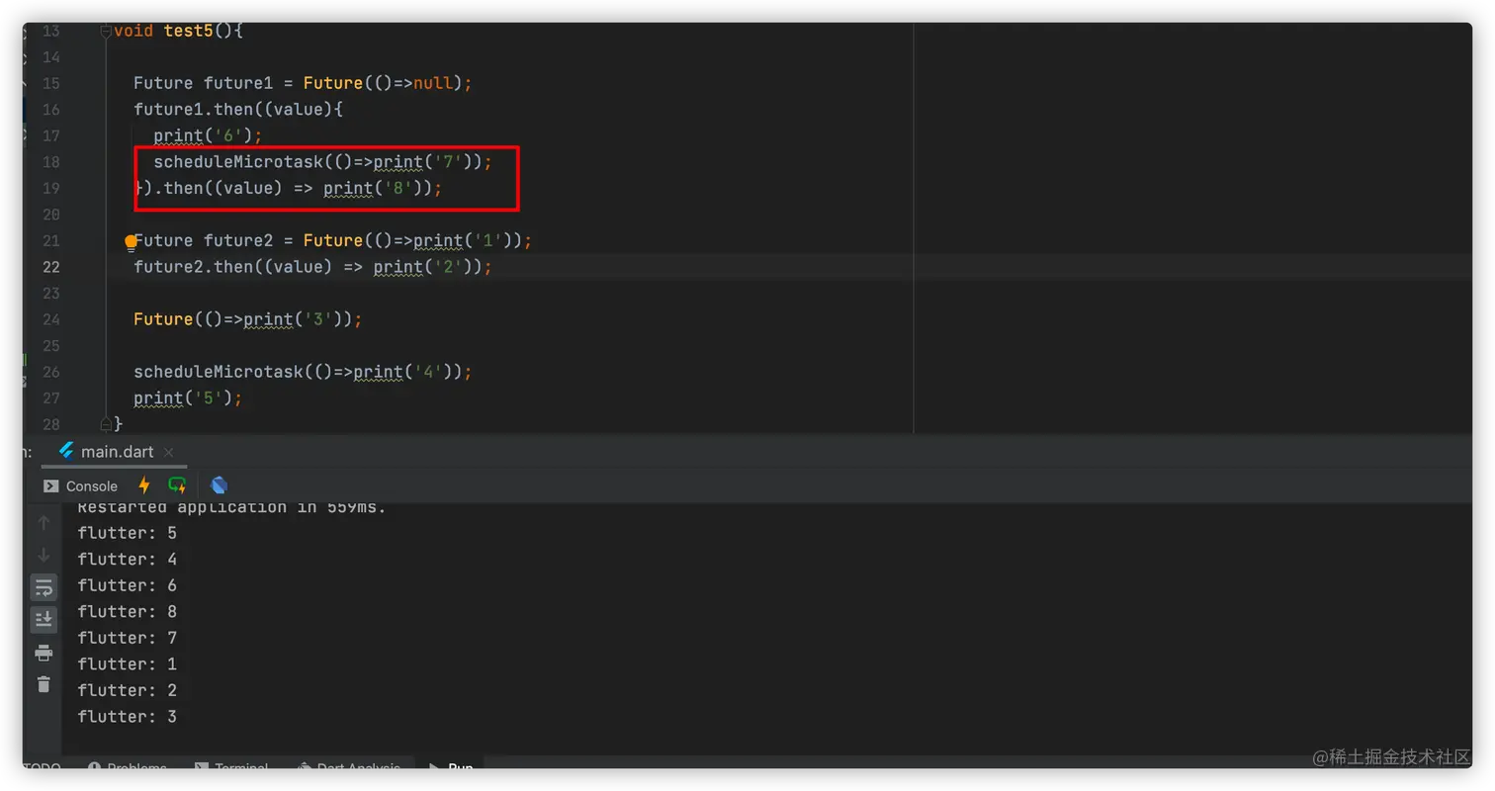Viewport: 1495px width, 791px height.
Task: Click the 'Future future2' declaration line
Action: click(333, 241)
